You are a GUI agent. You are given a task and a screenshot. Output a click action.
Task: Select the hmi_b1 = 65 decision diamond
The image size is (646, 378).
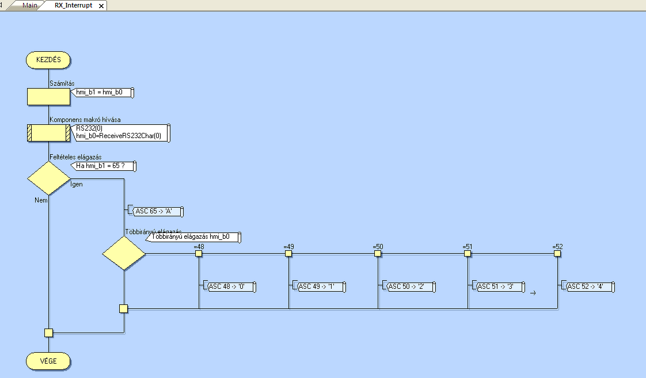[48, 178]
